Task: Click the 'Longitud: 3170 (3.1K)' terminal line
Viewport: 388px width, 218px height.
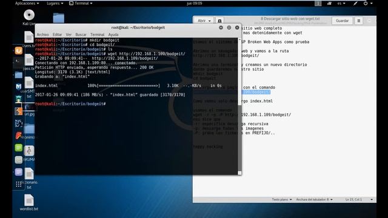Action: 73,72
